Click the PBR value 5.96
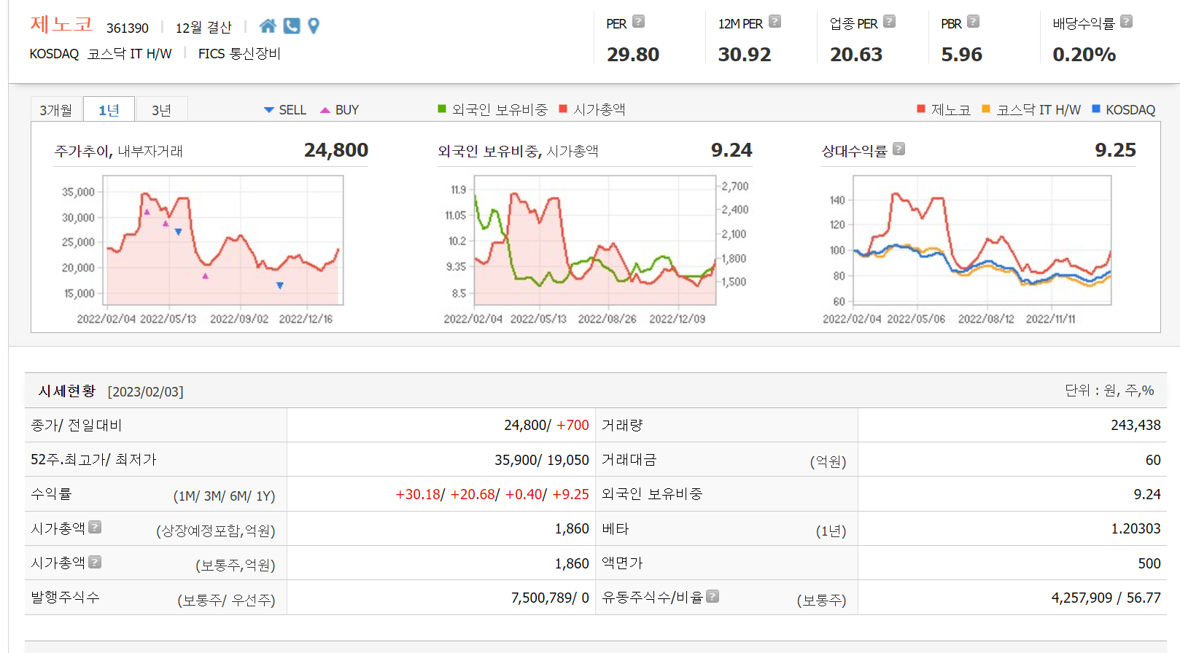Image resolution: width=1180 pixels, height=653 pixels. pyautogui.click(x=962, y=55)
